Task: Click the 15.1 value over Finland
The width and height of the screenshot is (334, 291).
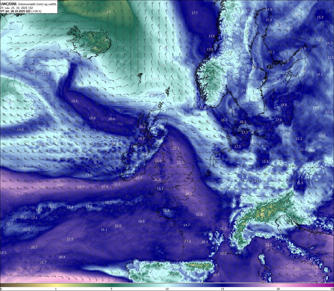Action: click(271, 52)
